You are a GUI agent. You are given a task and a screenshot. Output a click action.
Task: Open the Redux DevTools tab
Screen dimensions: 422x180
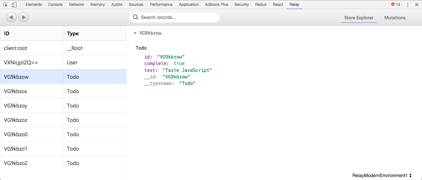point(261,5)
